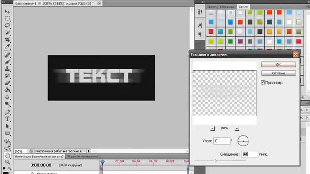Close the Размытие в движении dialog
The image size is (310, 174).
click(x=295, y=55)
